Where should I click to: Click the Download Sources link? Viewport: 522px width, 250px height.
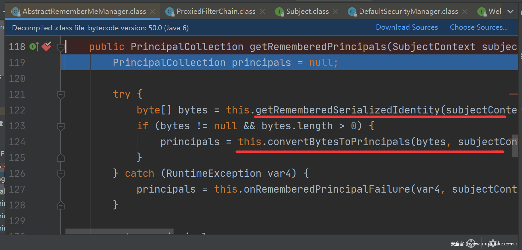point(407,27)
